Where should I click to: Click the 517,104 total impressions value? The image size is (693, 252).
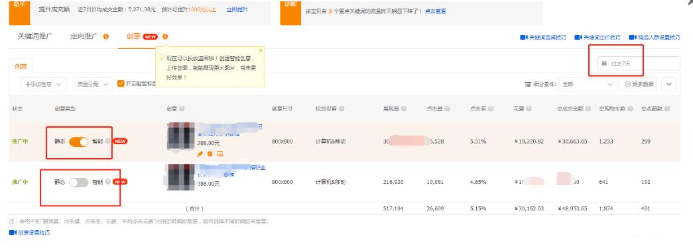(x=393, y=209)
